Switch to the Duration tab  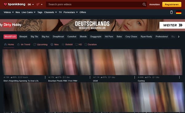click(91, 44)
